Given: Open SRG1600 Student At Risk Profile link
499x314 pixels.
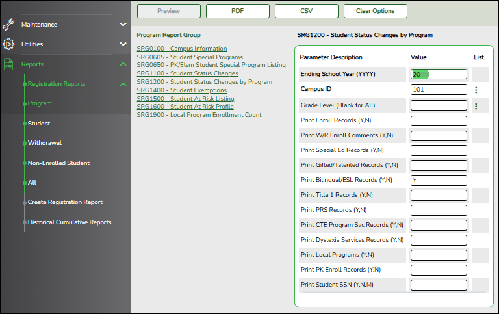Looking at the screenshot, I should [x=185, y=107].
